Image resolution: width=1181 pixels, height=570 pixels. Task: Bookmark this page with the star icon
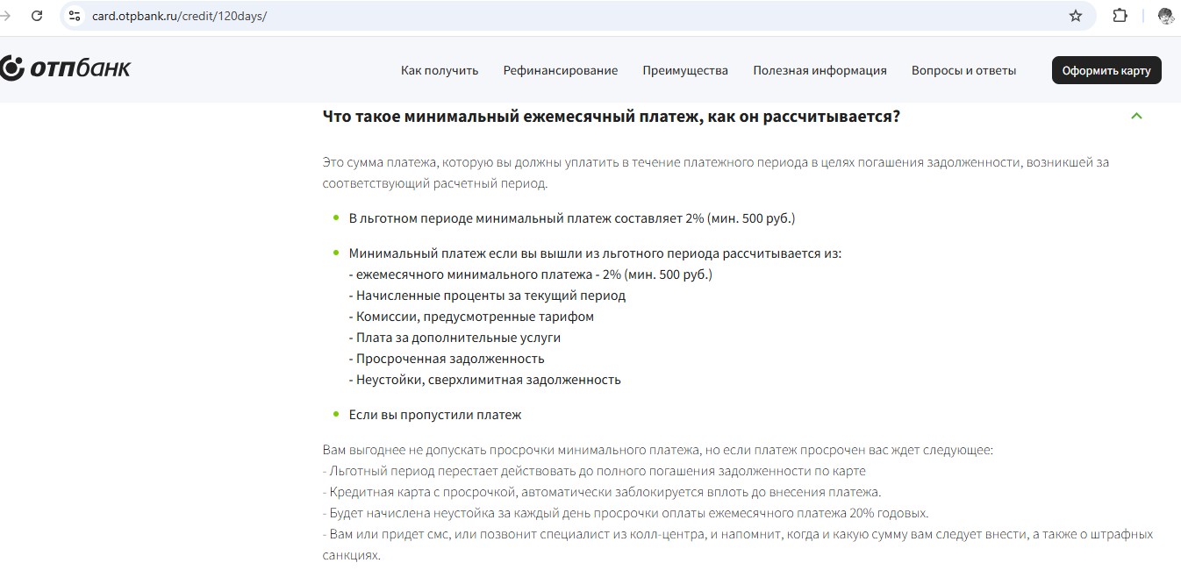tap(1076, 16)
